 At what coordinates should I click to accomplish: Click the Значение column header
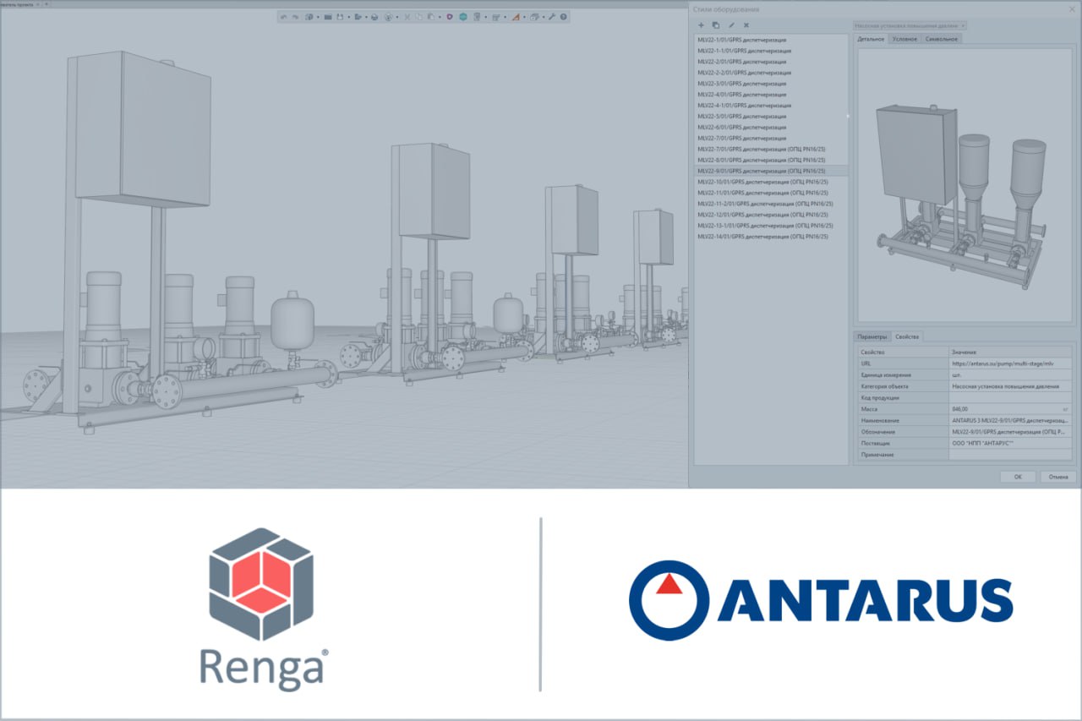pyautogui.click(x=1010, y=352)
